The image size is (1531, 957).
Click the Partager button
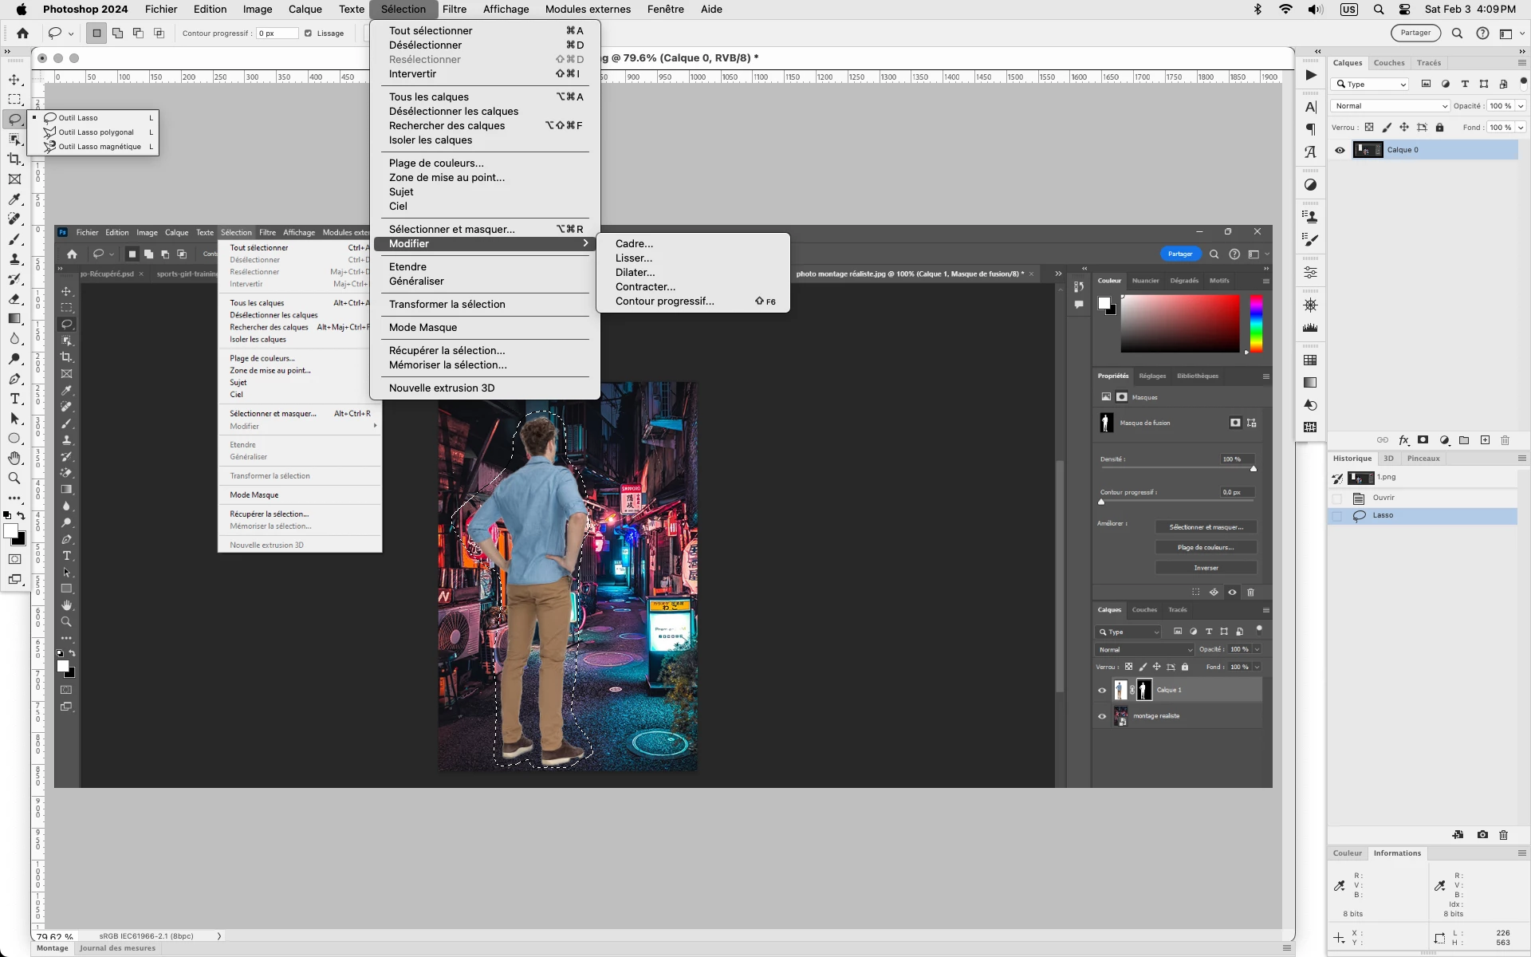click(x=1415, y=33)
